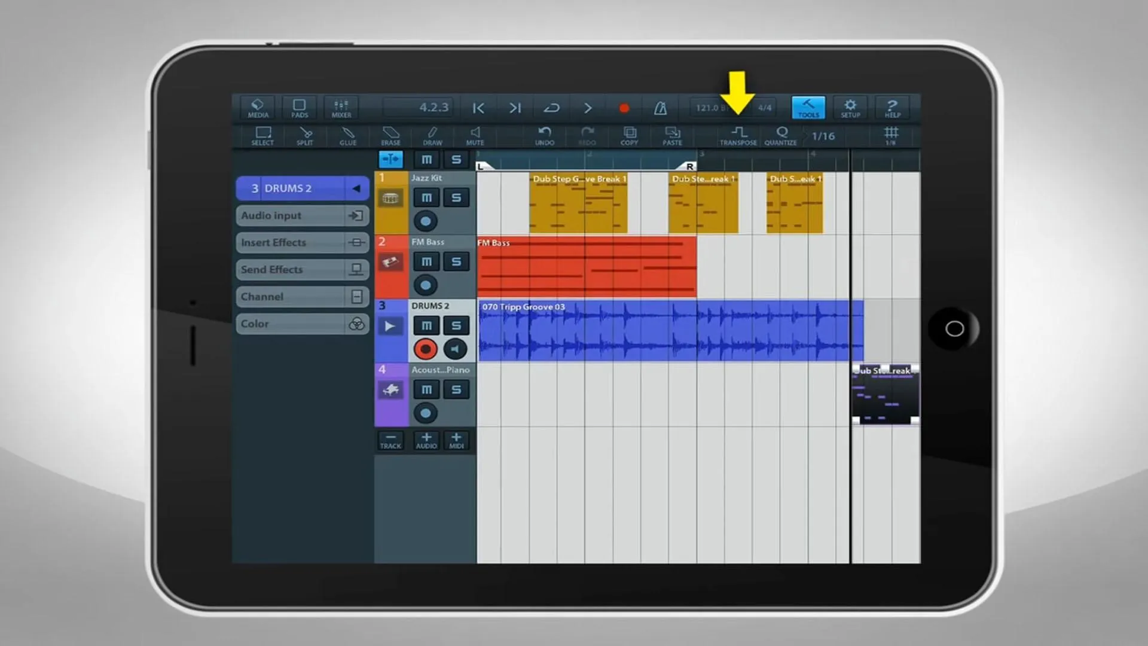Solo the Jazz Kit track

[x=456, y=197]
